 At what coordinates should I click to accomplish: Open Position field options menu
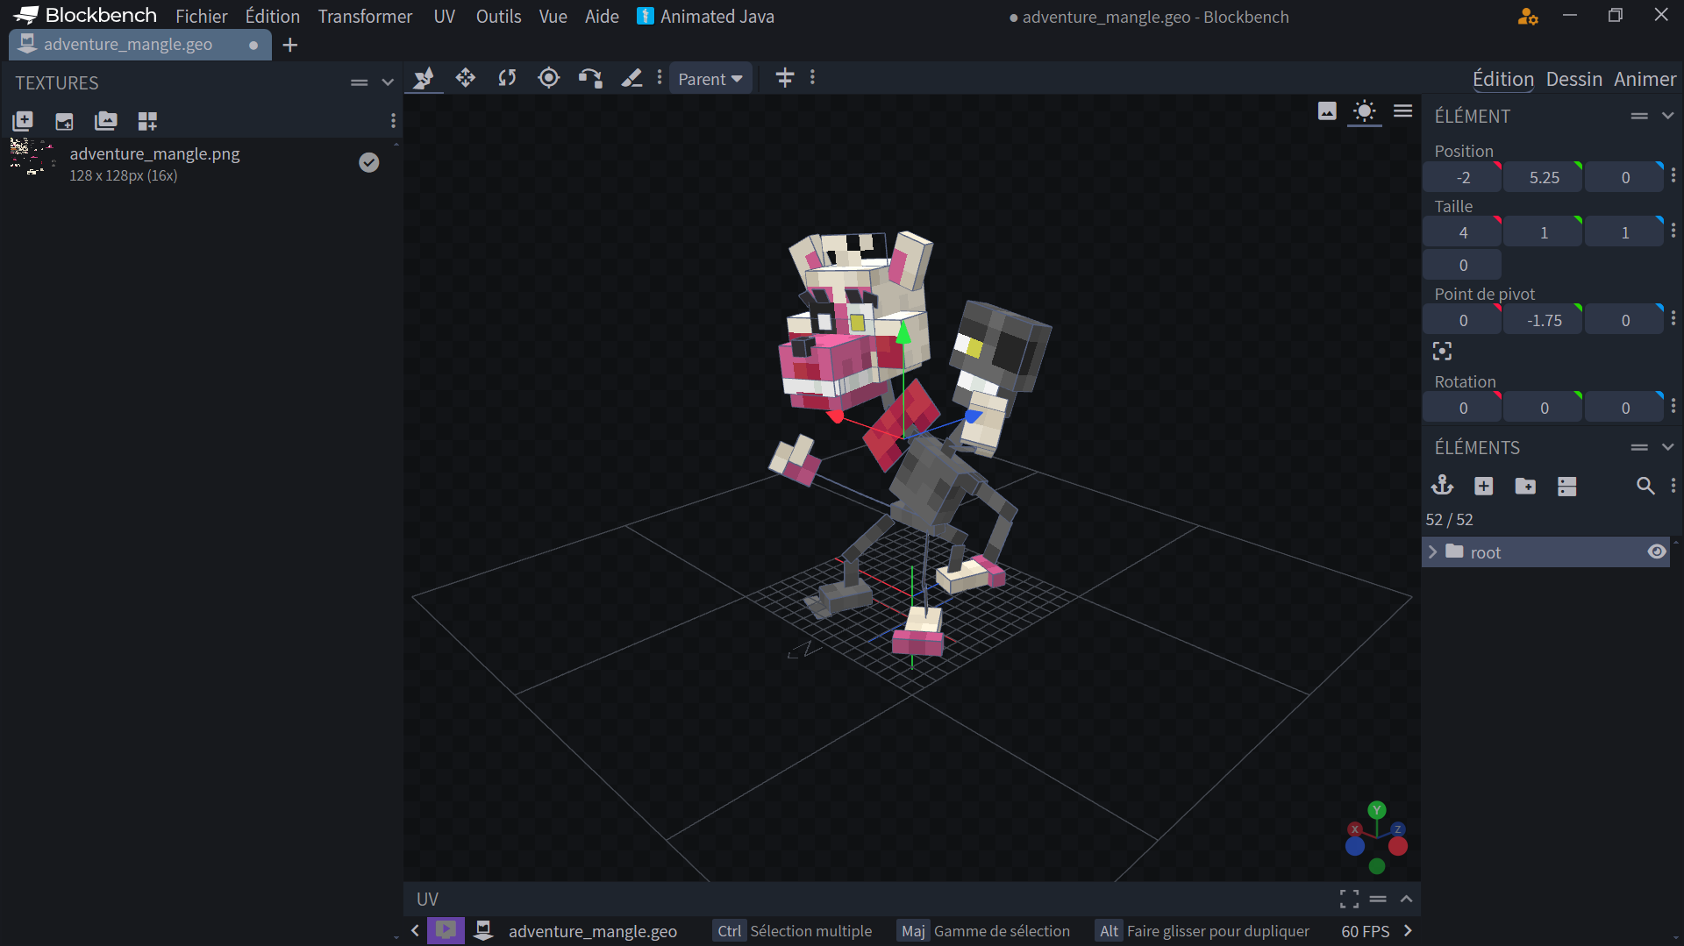pos(1673,175)
